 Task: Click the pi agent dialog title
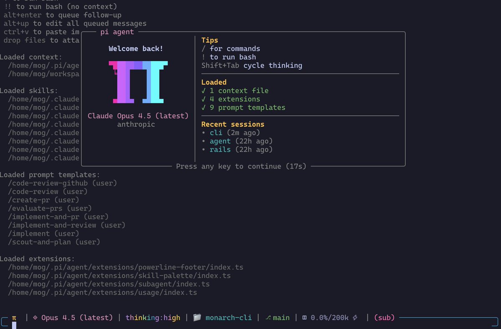coord(117,32)
